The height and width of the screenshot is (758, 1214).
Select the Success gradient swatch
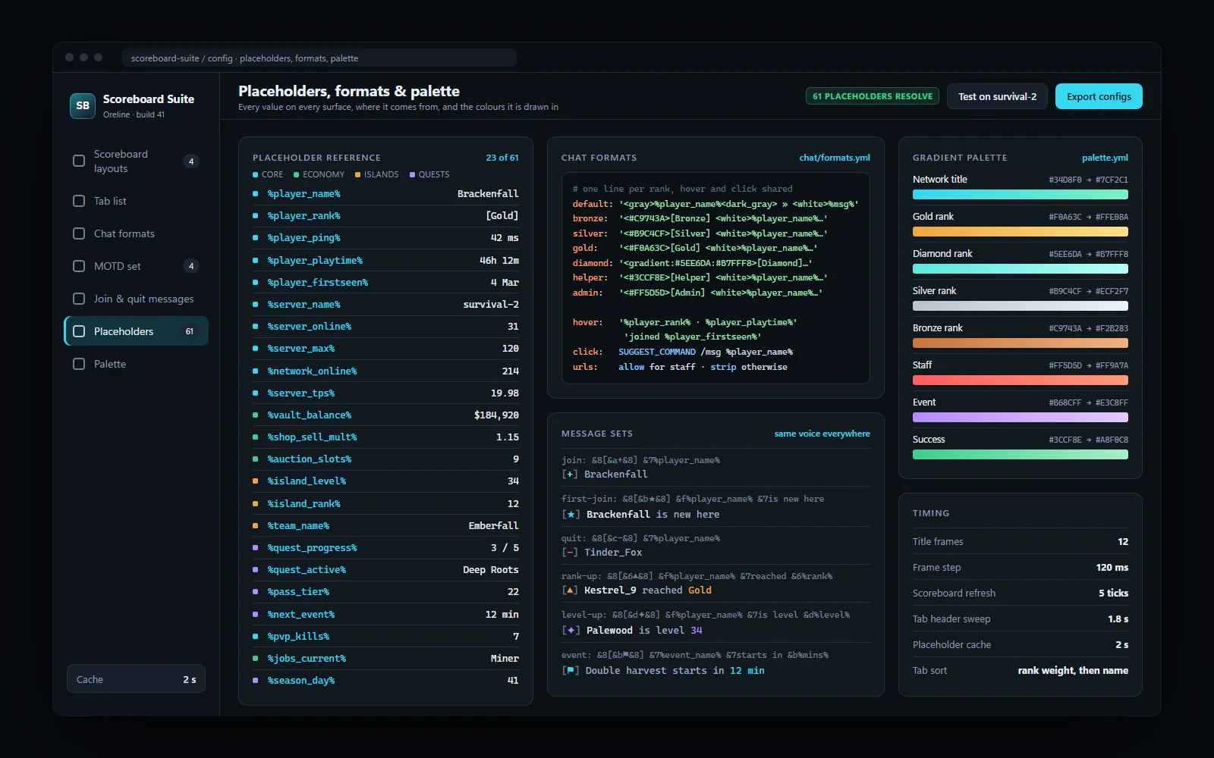coord(1021,455)
